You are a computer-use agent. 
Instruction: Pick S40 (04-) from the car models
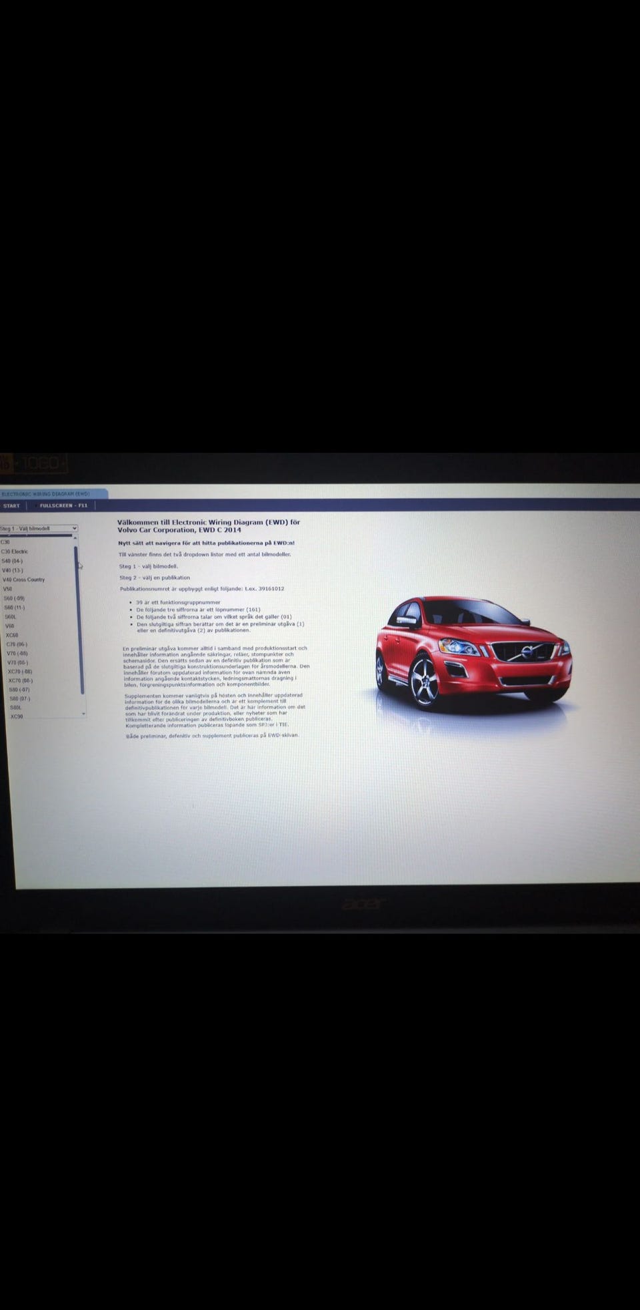point(12,561)
